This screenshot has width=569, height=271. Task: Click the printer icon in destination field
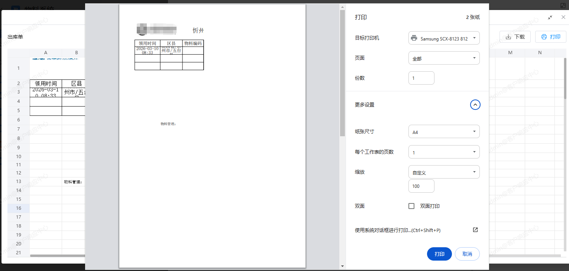pos(414,38)
